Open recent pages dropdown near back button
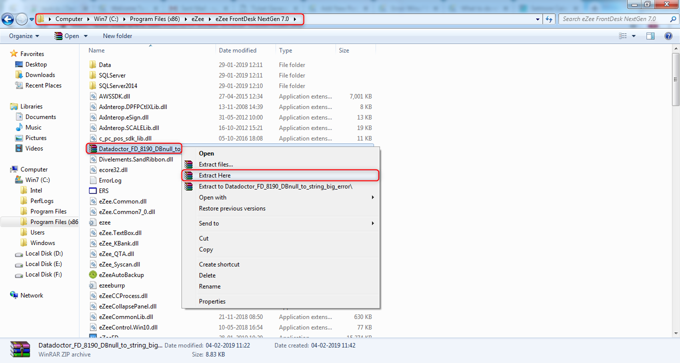Viewport: 680px width, 363px height. (x=32, y=19)
